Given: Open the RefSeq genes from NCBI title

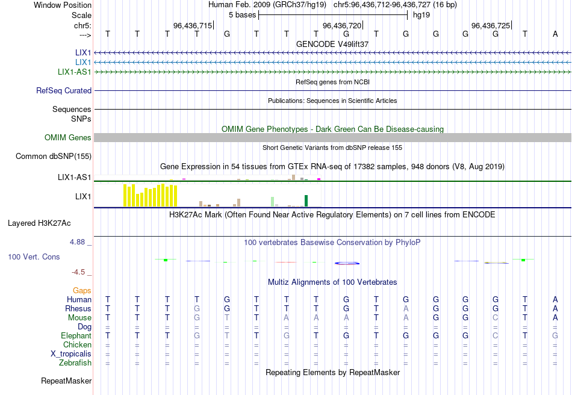Looking at the screenshot, I should 332,82.
